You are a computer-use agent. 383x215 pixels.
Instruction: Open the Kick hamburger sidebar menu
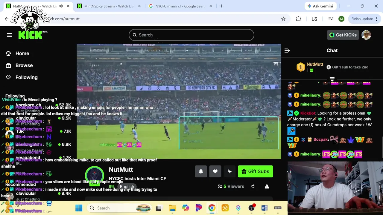[10, 35]
